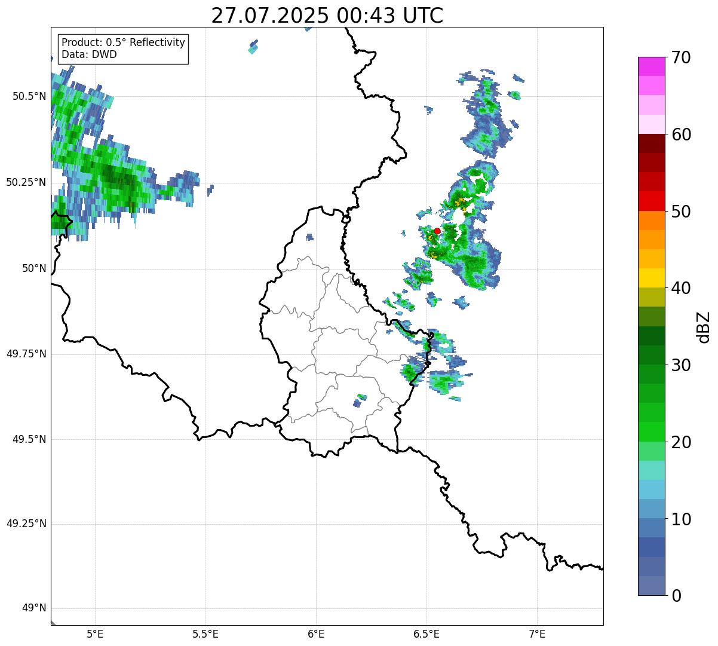Click the 30 tick on colorbar
Viewport: 718px width, 646px height.
(x=681, y=365)
